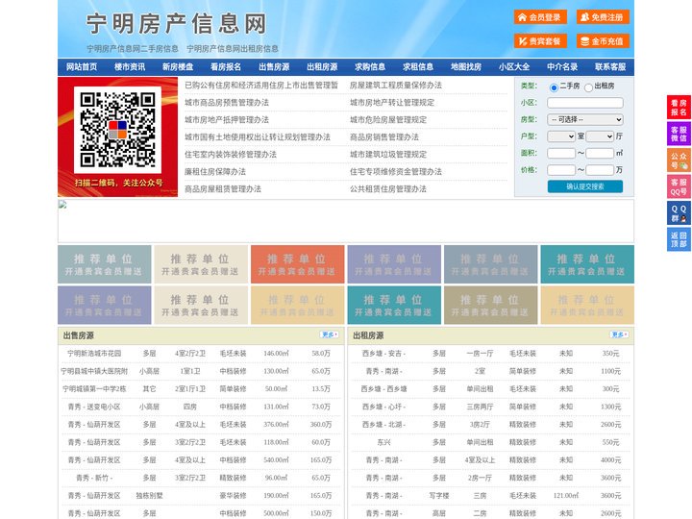Open link 商品房屋租赁管理办法
The height and width of the screenshot is (519, 692).
223,189
